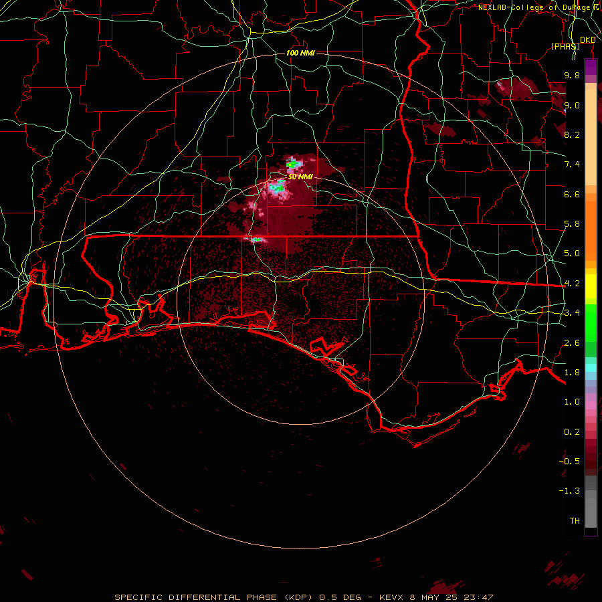The image size is (602, 602).
Task: Click the [PHAS] label above the color bar
Action: tap(565, 46)
